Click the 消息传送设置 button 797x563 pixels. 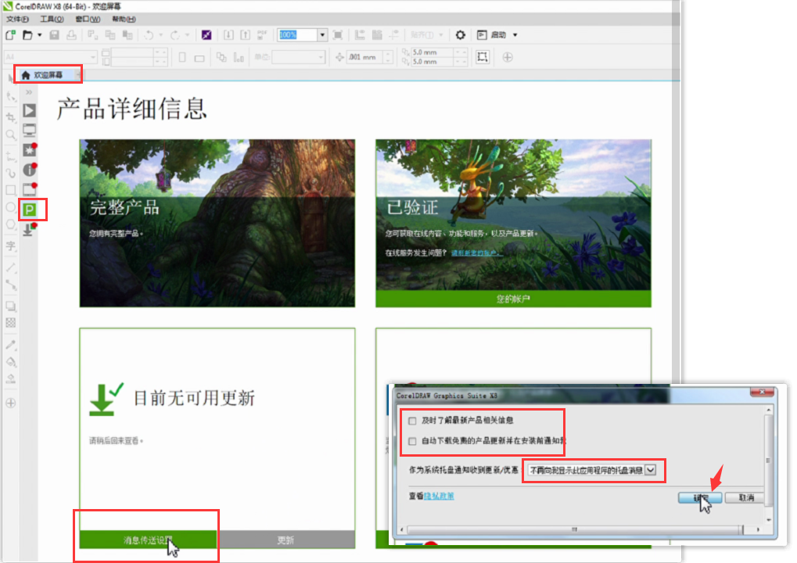click(x=147, y=540)
